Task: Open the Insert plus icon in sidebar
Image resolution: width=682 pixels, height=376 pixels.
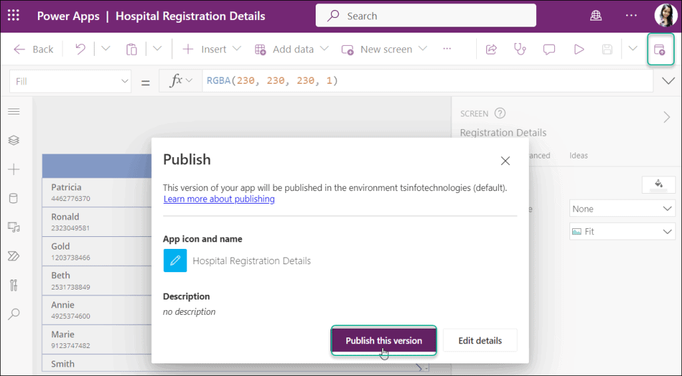Action: (14, 169)
